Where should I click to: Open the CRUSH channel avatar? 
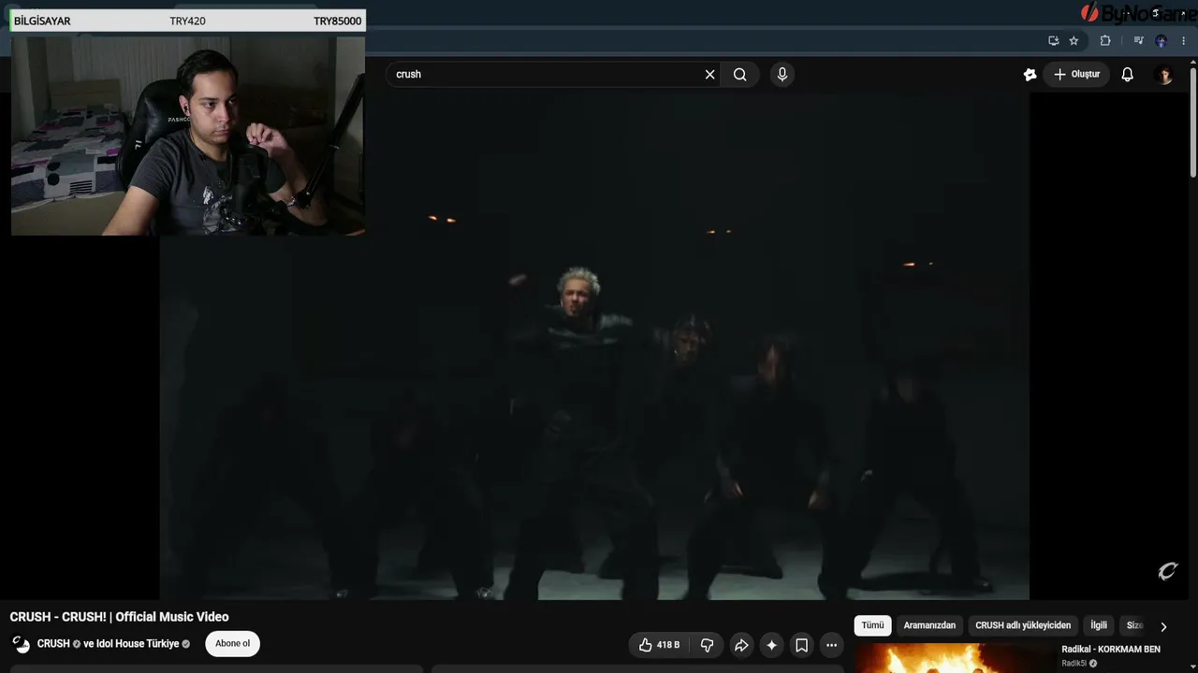click(21, 644)
